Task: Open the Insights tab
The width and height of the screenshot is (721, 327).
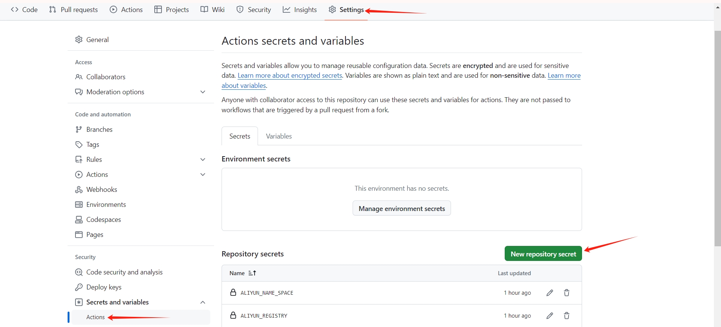Action: coord(300,10)
